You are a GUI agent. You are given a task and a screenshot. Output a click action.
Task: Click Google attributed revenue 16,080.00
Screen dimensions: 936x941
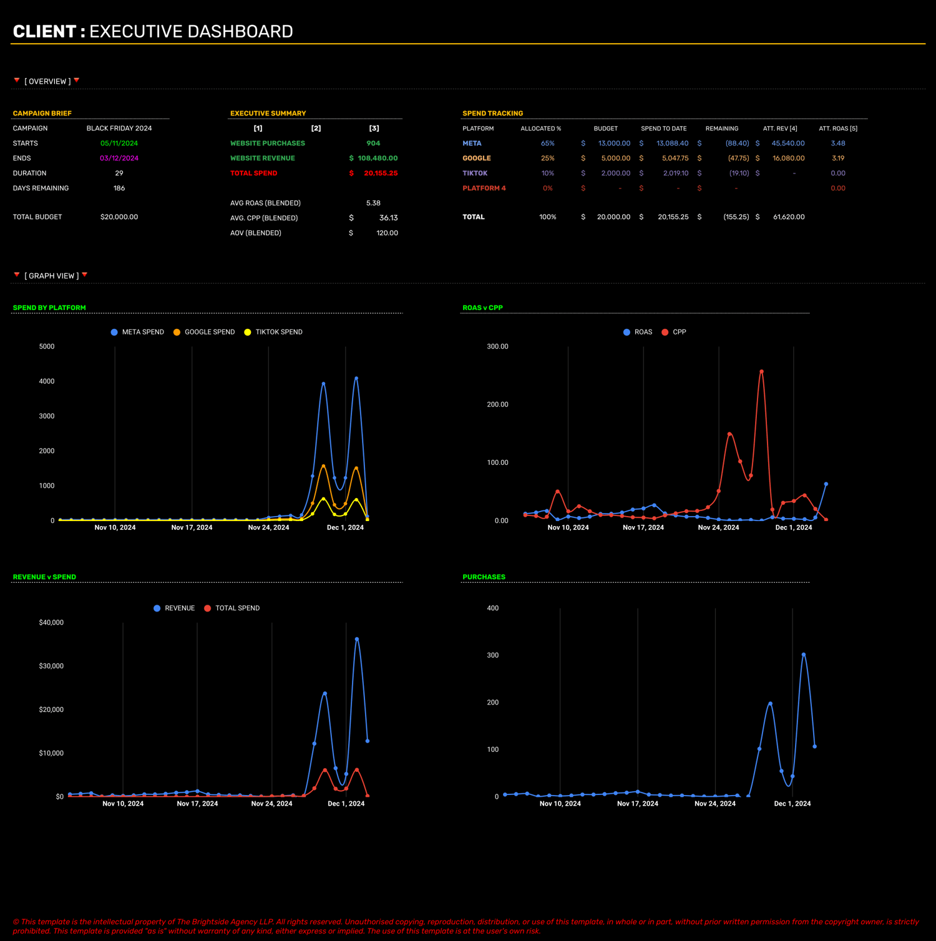(789, 158)
